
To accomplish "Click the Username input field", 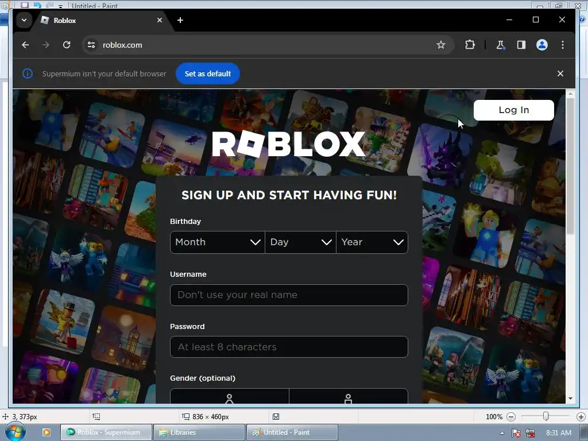I will [x=289, y=295].
